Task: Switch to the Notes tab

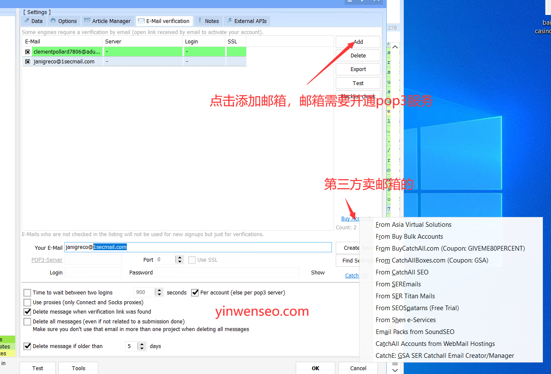Action: pos(211,20)
